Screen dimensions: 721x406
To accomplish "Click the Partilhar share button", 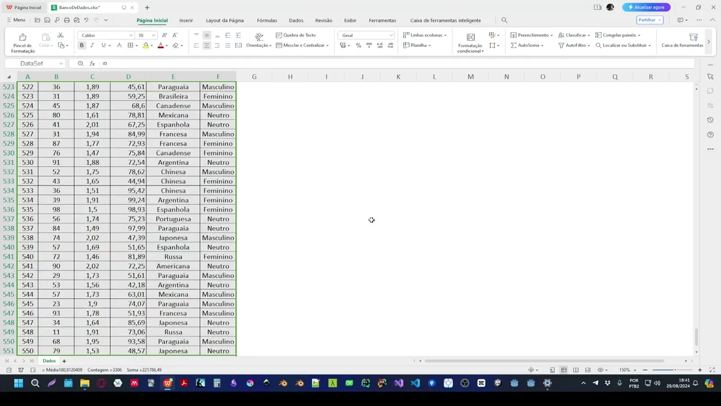I will click(x=649, y=20).
